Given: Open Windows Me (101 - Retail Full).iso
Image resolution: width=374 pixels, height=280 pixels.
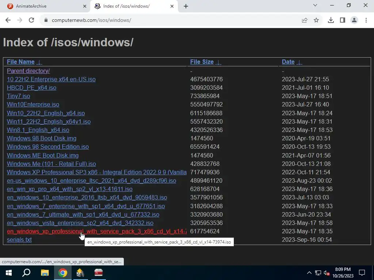Looking at the screenshot, I should pyautogui.click(x=51, y=164).
